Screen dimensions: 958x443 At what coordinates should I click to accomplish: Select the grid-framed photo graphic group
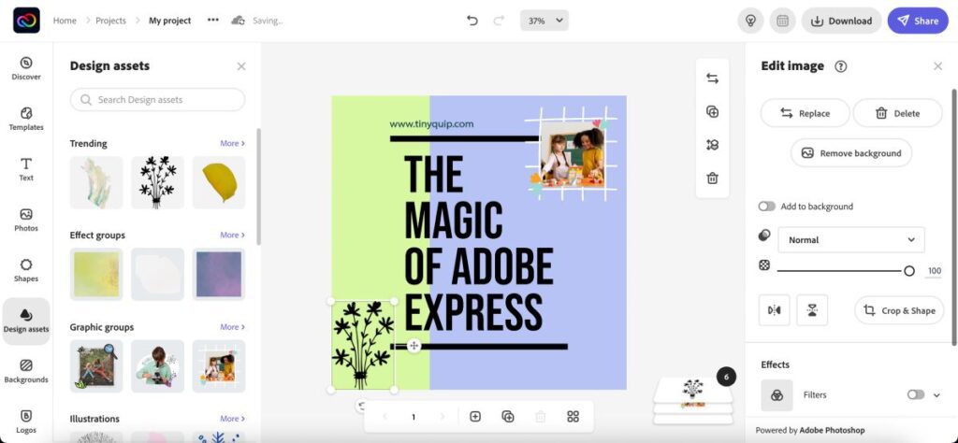click(219, 366)
